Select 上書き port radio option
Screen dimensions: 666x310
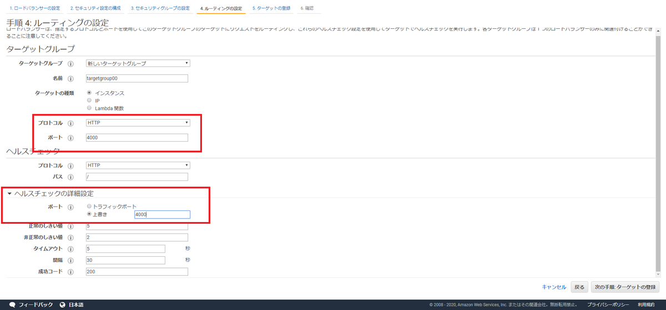click(89, 214)
